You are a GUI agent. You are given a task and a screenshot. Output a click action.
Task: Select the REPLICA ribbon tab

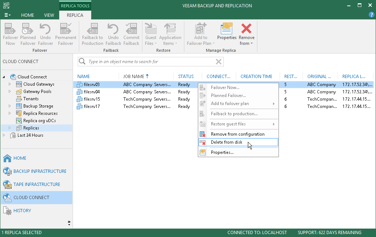pyautogui.click(x=75, y=15)
